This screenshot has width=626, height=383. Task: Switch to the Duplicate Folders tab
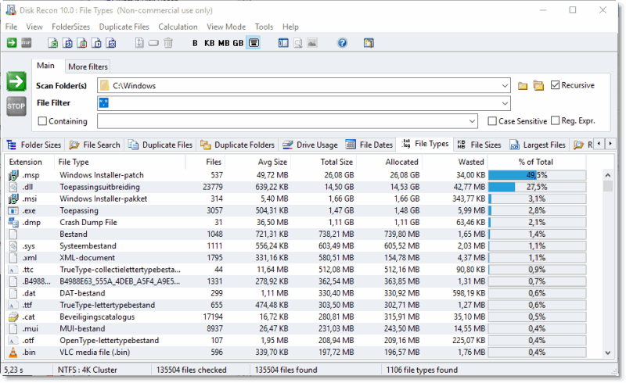pyautogui.click(x=238, y=145)
